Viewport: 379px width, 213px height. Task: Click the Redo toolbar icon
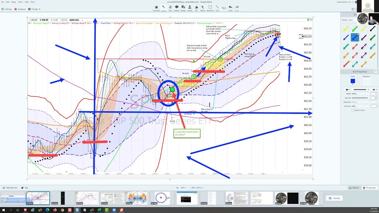click(x=237, y=8)
